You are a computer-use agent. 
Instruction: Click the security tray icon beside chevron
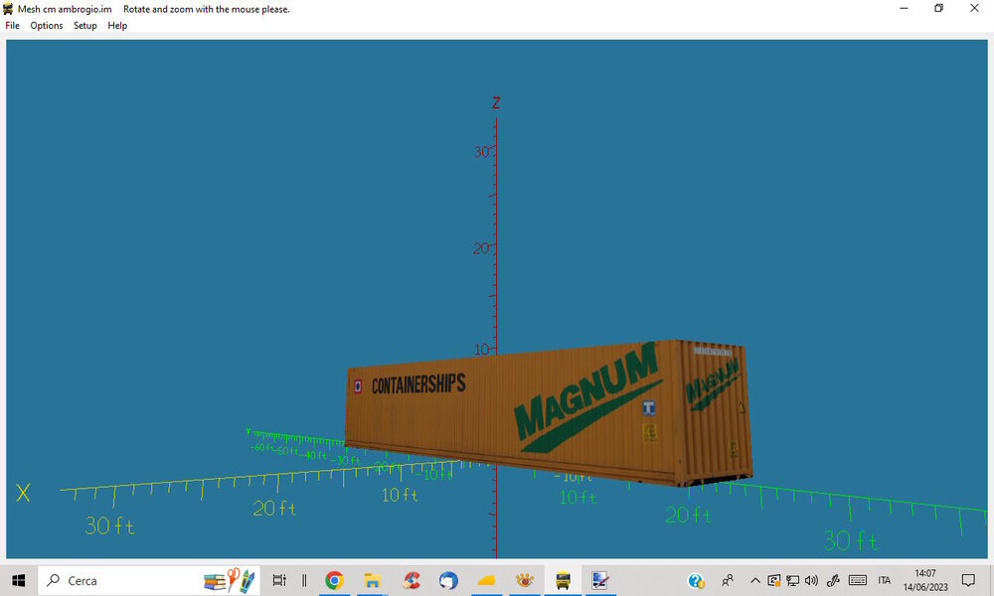pyautogui.click(x=774, y=580)
